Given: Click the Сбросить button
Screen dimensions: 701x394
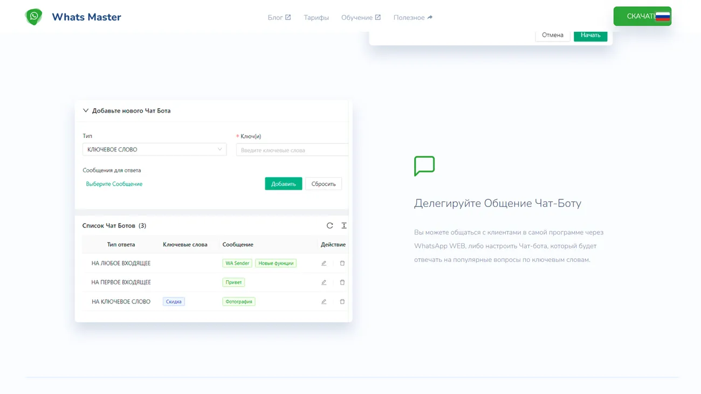Looking at the screenshot, I should (x=323, y=184).
